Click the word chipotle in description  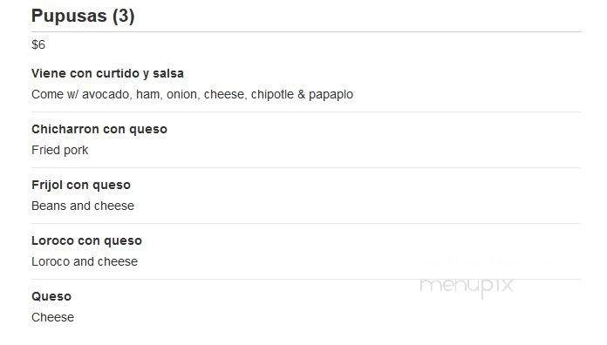(x=272, y=94)
